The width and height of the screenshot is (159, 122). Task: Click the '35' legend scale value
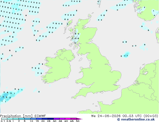(x=60, y=121)
